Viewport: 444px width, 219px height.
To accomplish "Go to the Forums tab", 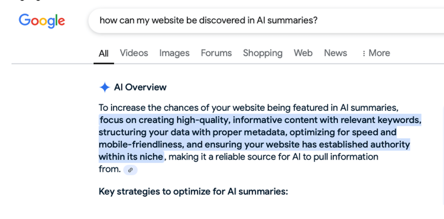I will [x=216, y=53].
